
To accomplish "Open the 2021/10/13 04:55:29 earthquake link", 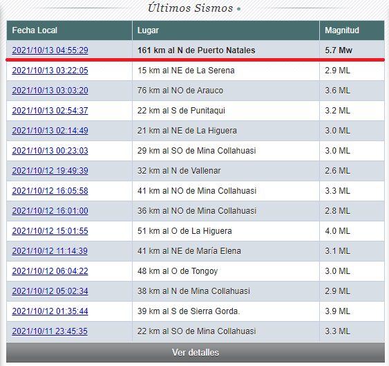I will (50, 51).
